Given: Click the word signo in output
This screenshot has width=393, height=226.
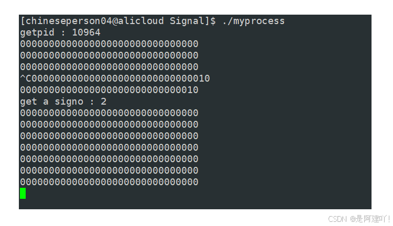Looking at the screenshot, I should coord(69,101).
